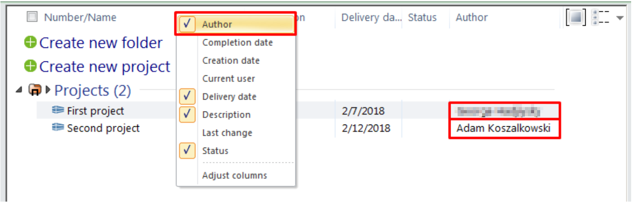Select Adjust columns in the context menu

click(x=234, y=176)
